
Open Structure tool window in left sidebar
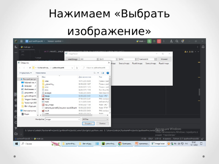(x=16, y=47)
